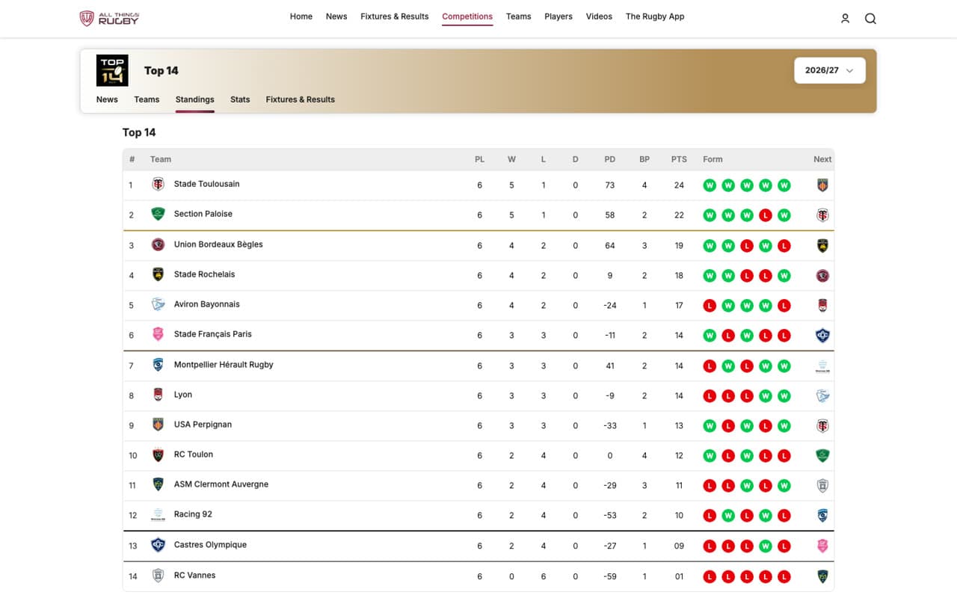Click the PTS column header
The image size is (957, 598).
click(679, 159)
